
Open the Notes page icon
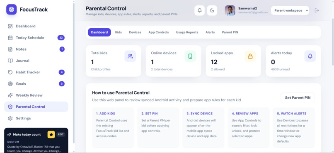tap(10, 49)
